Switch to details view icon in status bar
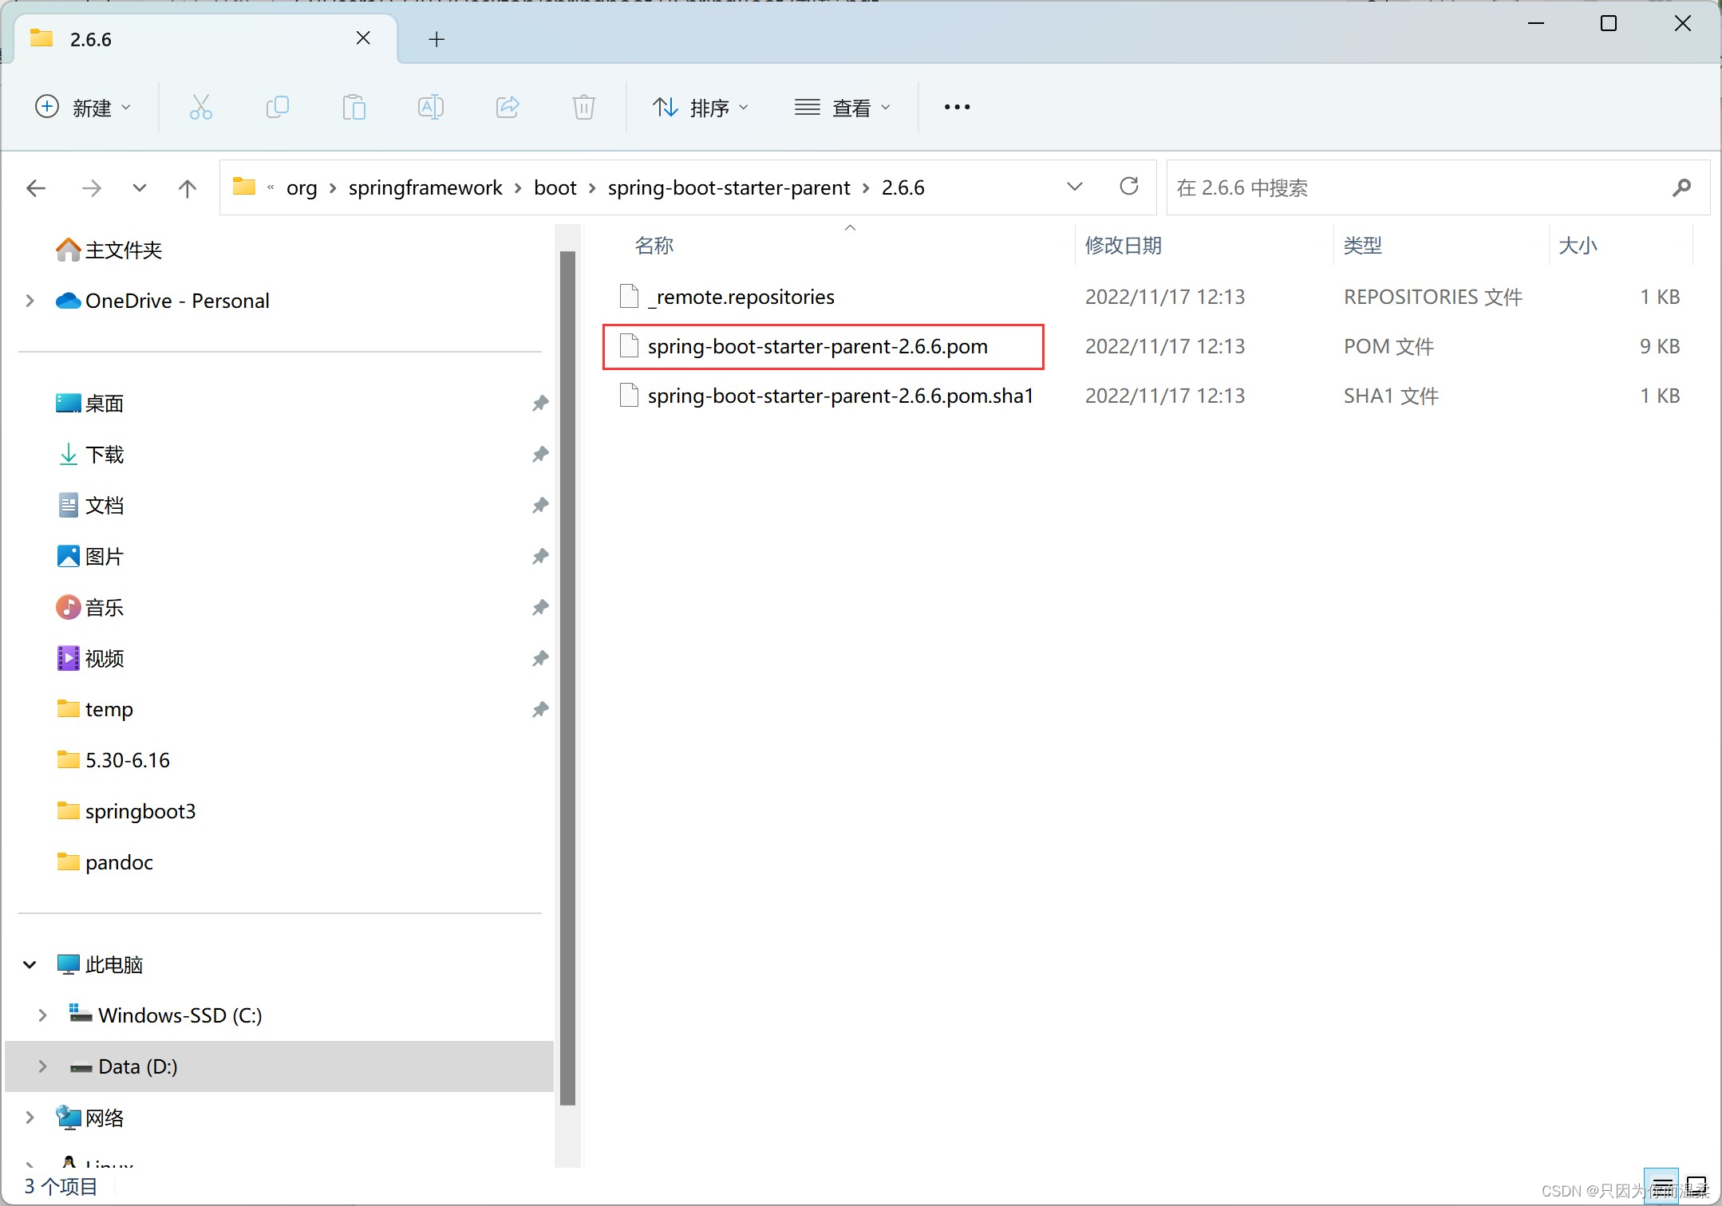The width and height of the screenshot is (1722, 1206). click(1661, 1186)
